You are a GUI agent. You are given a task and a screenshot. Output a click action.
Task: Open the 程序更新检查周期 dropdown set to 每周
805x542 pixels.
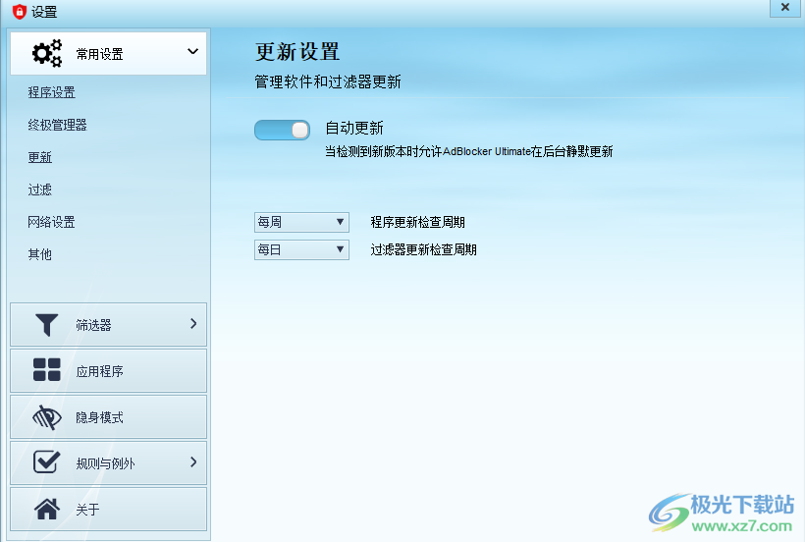click(301, 222)
